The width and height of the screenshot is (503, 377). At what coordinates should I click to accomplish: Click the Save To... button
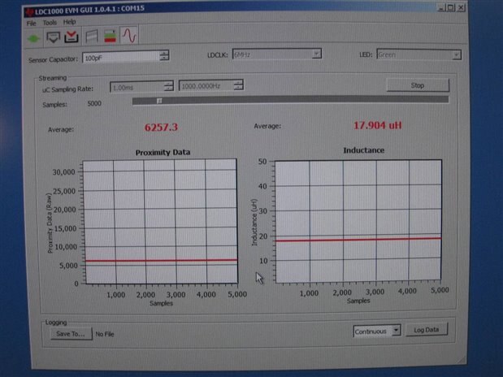coord(71,334)
